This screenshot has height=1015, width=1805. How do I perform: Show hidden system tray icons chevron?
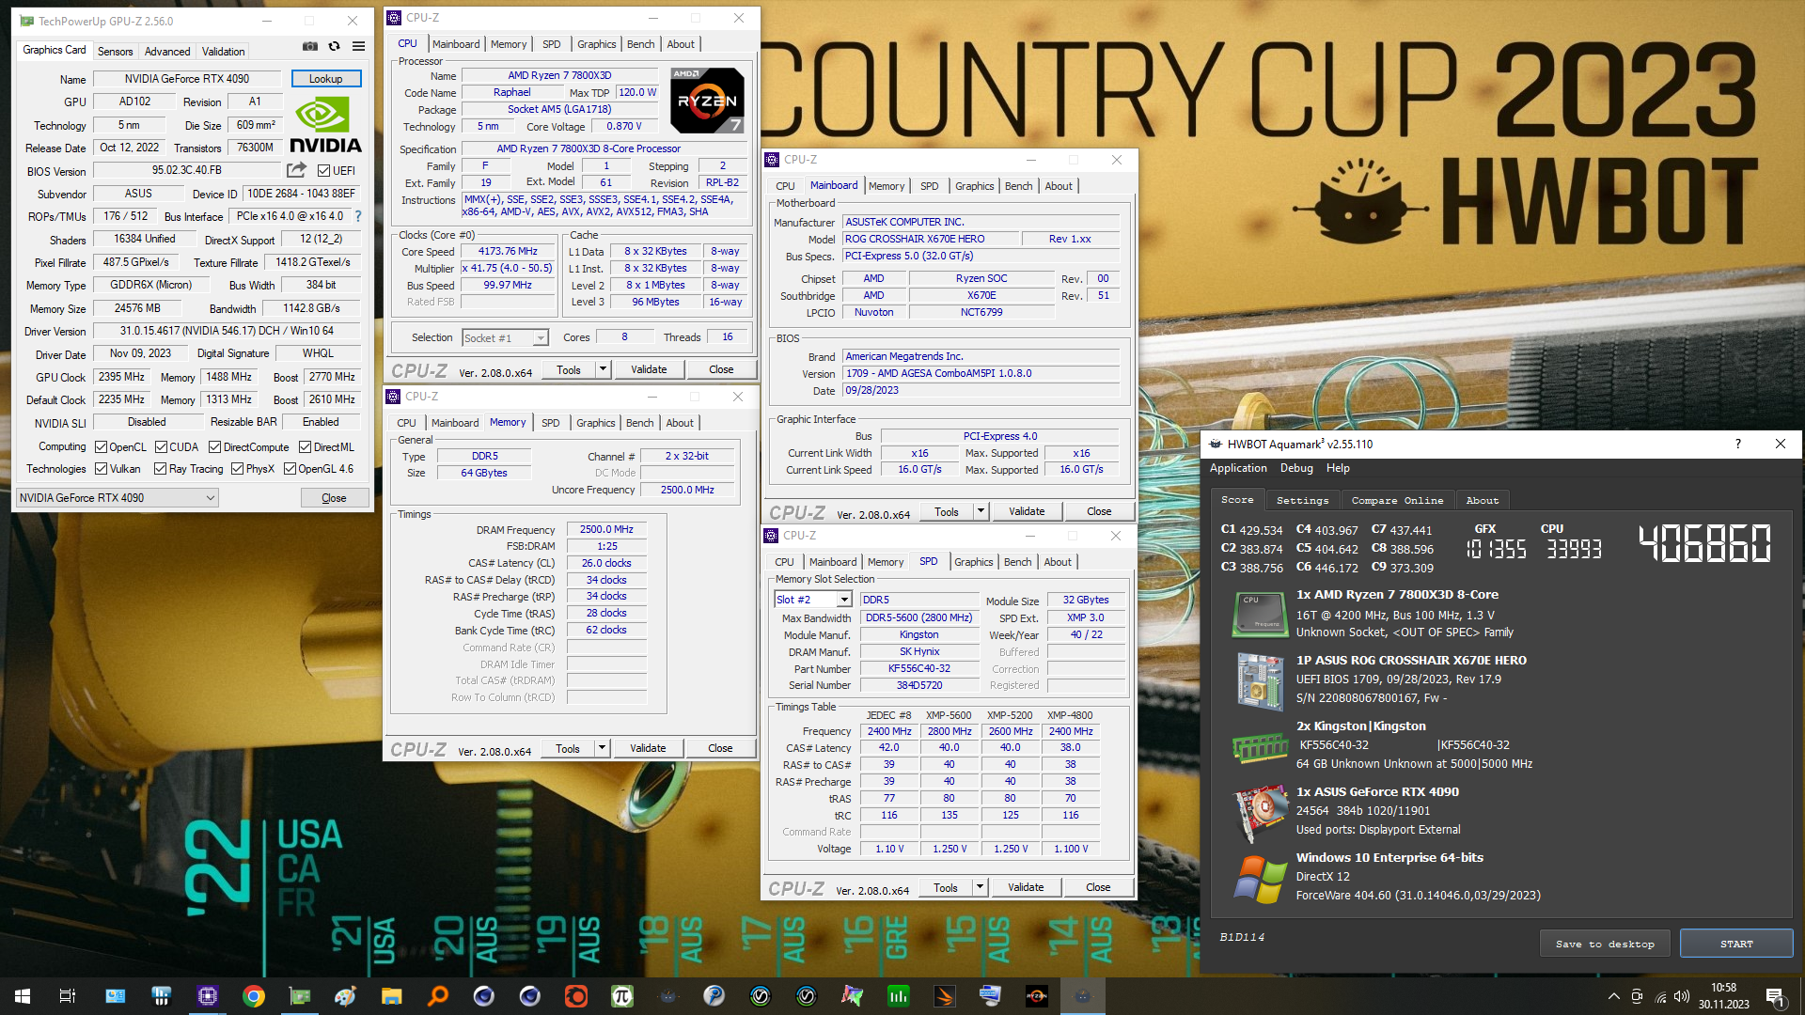tap(1614, 996)
